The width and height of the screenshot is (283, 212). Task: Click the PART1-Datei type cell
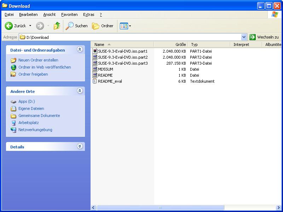click(201, 51)
